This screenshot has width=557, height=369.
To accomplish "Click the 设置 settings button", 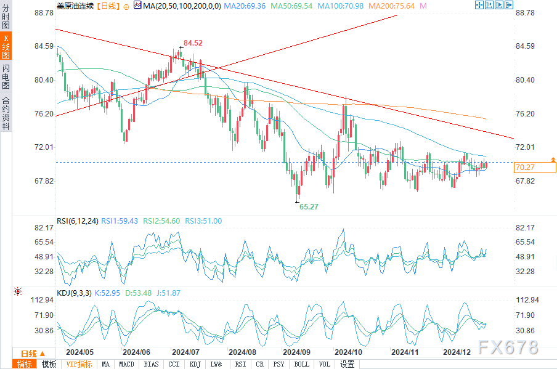I will (x=347, y=364).
